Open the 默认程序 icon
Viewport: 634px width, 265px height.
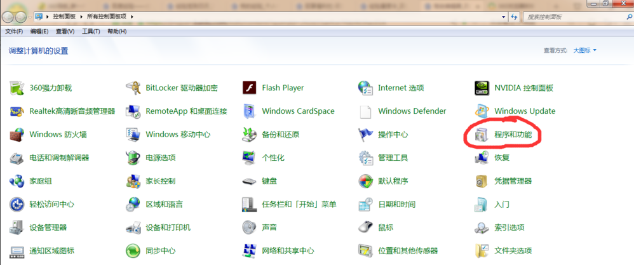coord(365,181)
